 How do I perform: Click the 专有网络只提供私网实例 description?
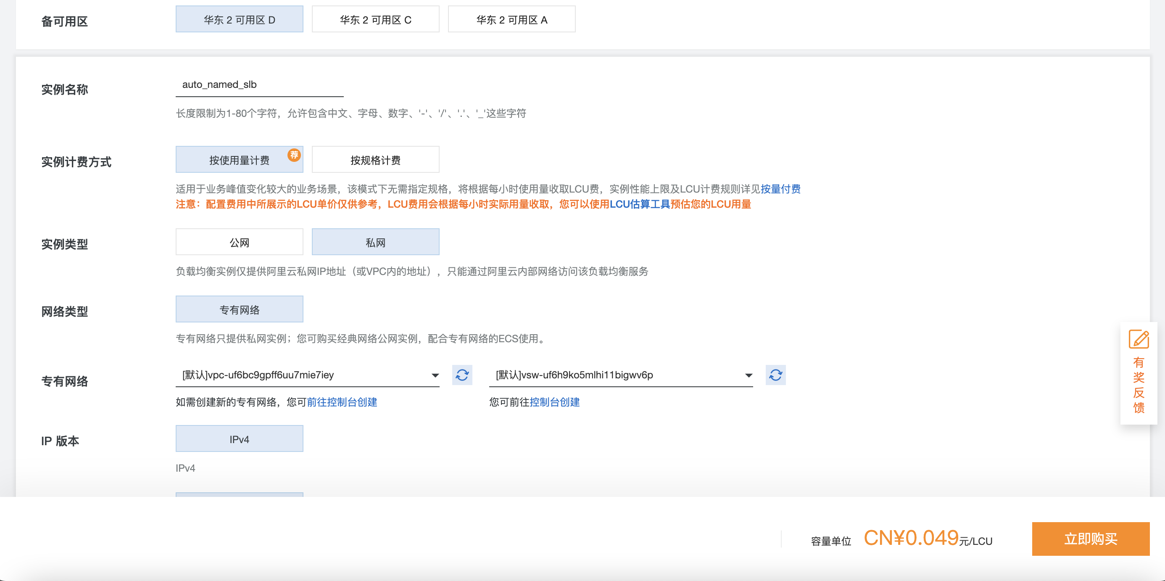tap(361, 338)
